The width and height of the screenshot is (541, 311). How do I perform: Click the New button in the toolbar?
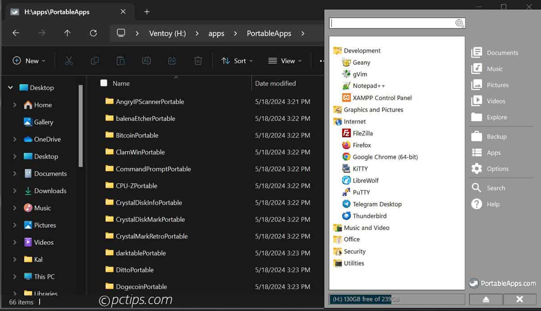pos(29,61)
